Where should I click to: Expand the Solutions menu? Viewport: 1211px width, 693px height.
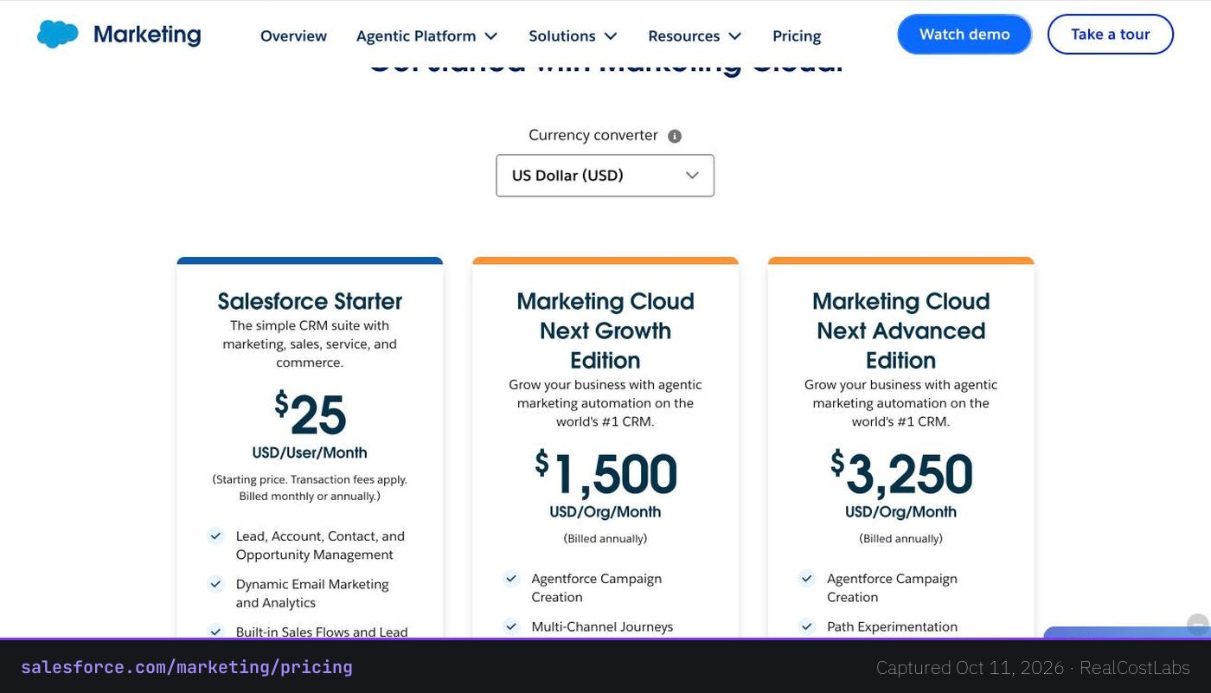click(x=573, y=36)
